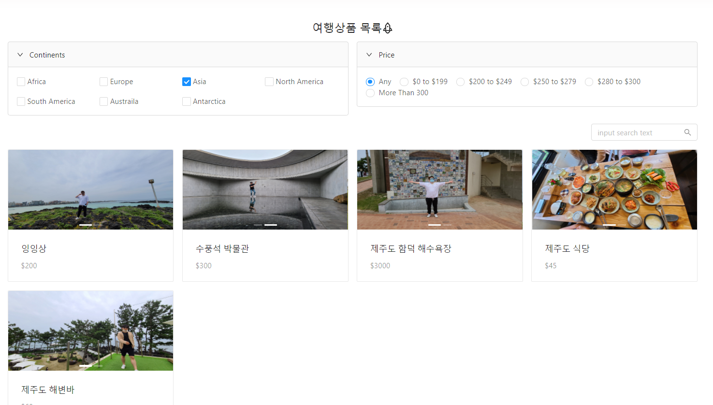This screenshot has height=405, width=713.
Task: Click the rocket icon beside the page title
Action: [387, 28]
